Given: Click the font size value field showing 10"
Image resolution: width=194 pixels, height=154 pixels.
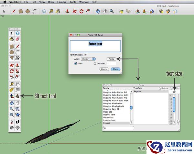Looking at the screenshot, I should 174,92.
